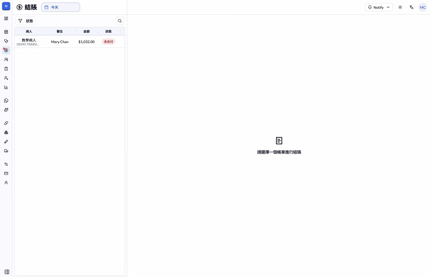Viewport: 431px width, 277px height.
Task: Open the credit card billing sidebar icon
Action: pos(6,173)
